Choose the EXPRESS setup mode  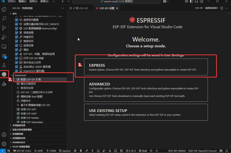(x=146, y=67)
